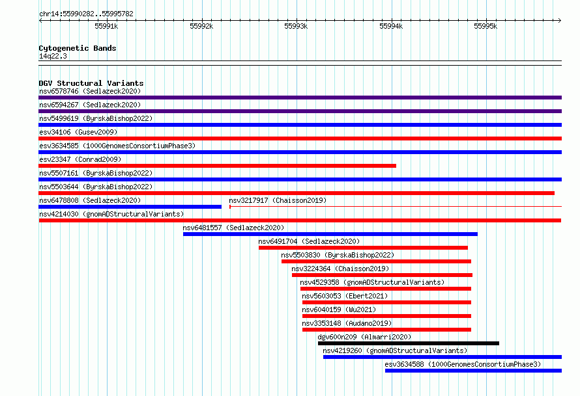Open the nsv6478808 (Sedlazeck2020) label
This screenshot has height=396, width=580.
pyautogui.click(x=90, y=200)
